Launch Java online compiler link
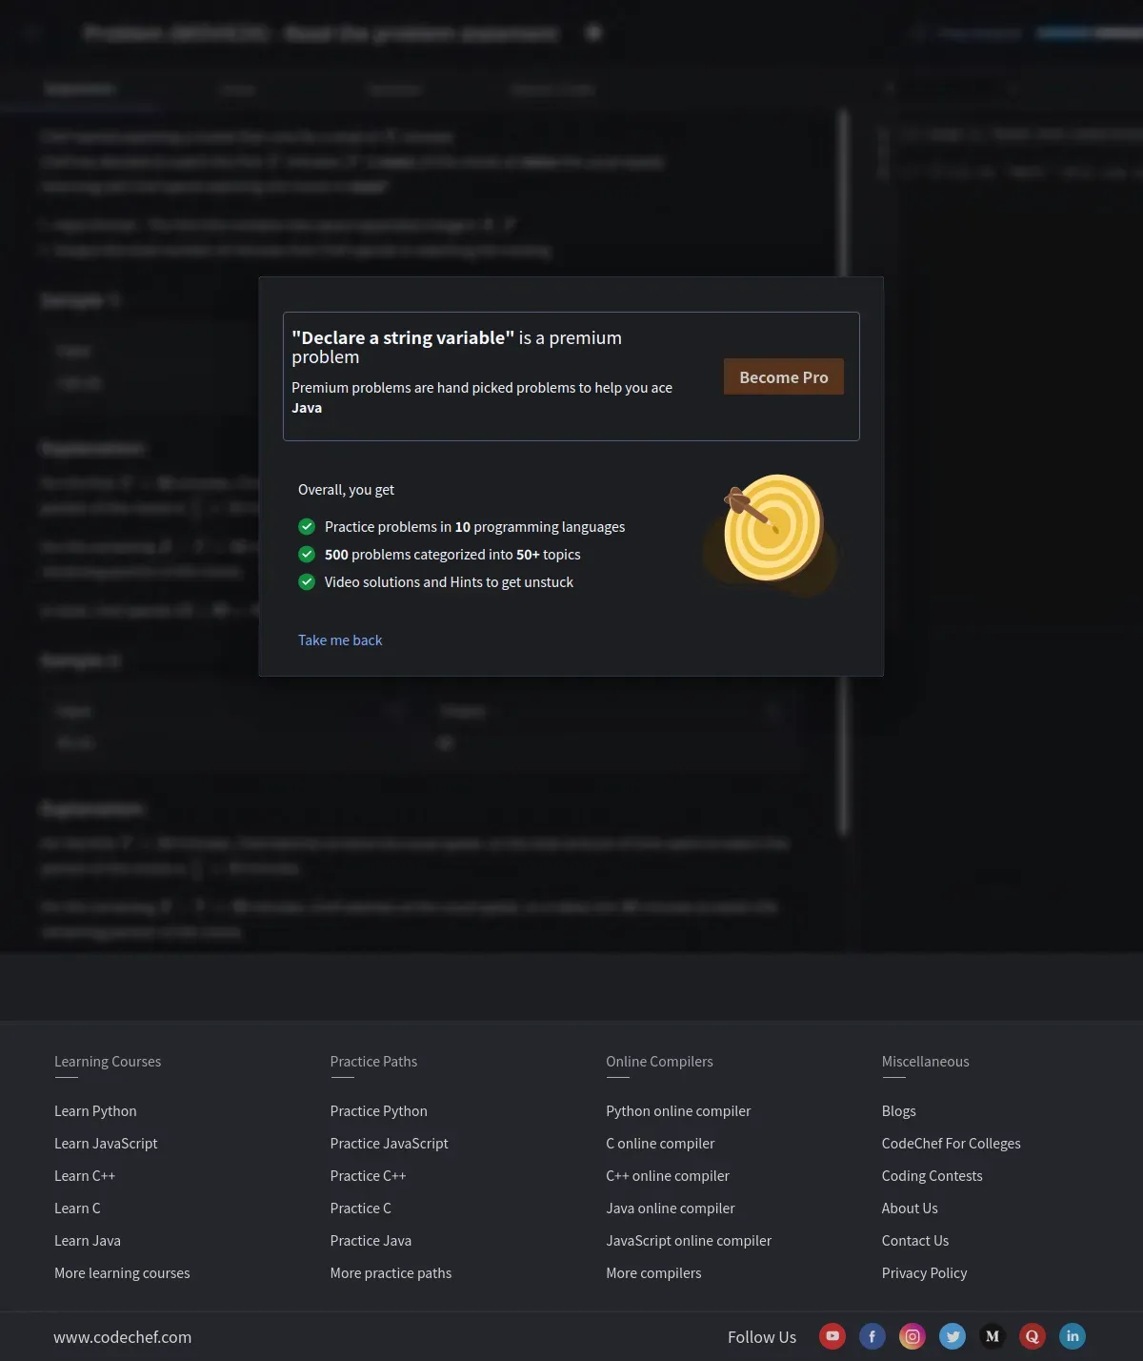 tap(671, 1208)
